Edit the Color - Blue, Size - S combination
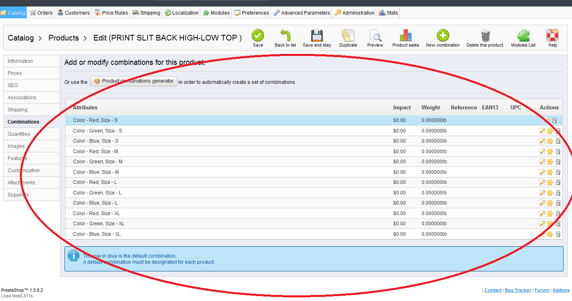This screenshot has height=301, width=572. click(542, 141)
